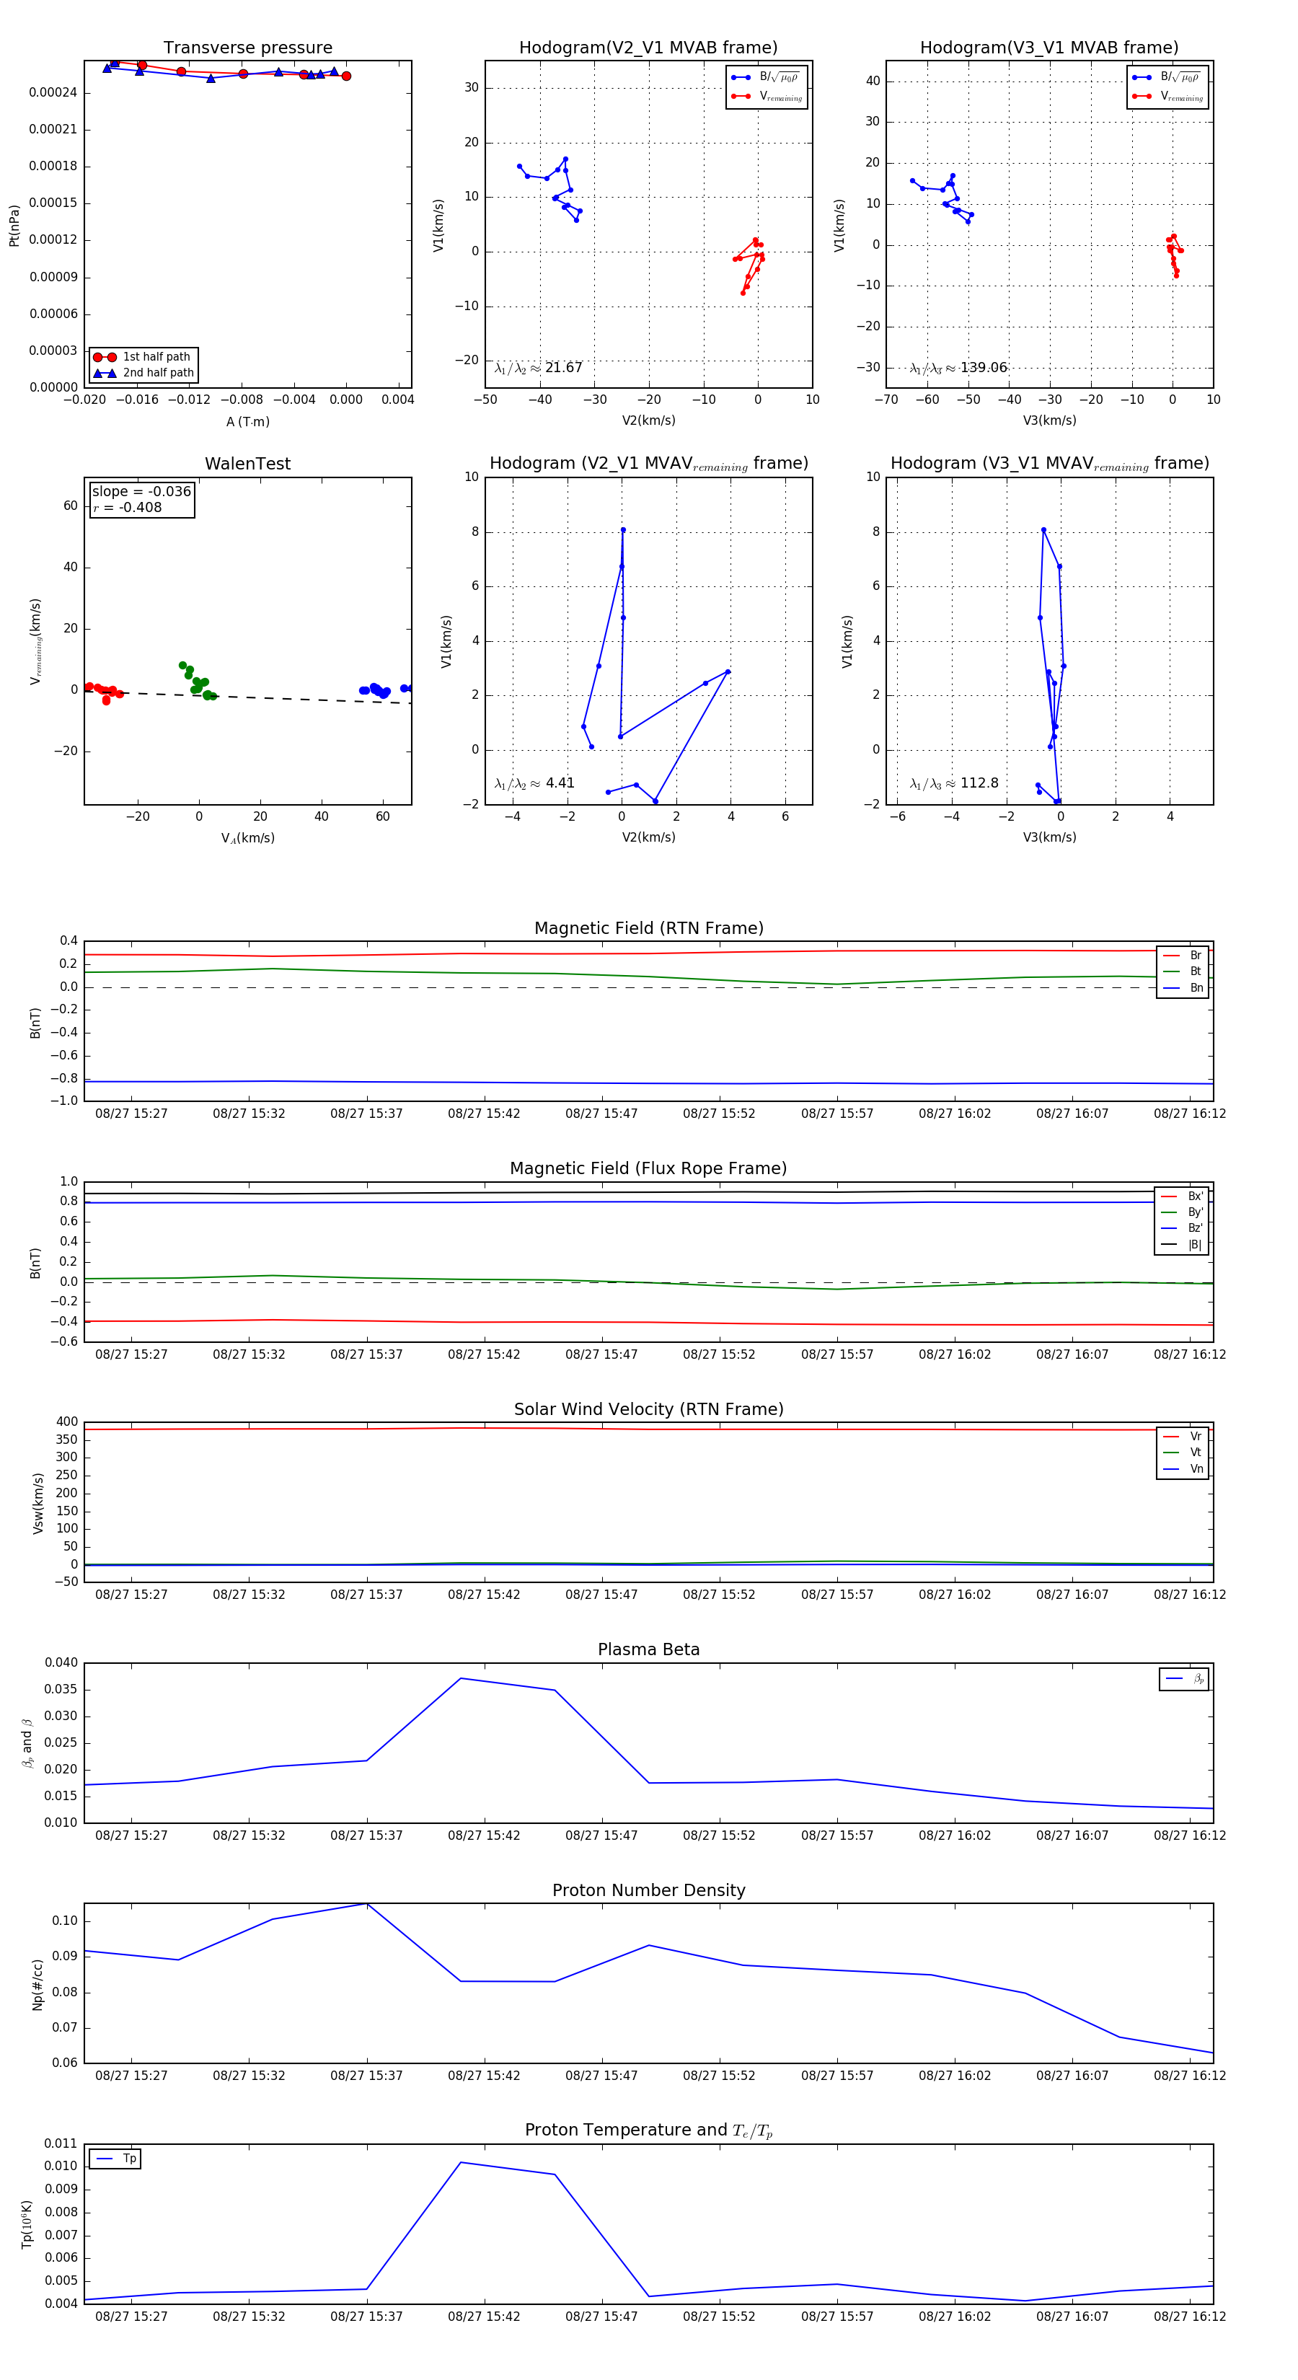1298x2380 pixels.
Task: Click the "2nd half path" legend entry
Action: pyautogui.click(x=144, y=374)
